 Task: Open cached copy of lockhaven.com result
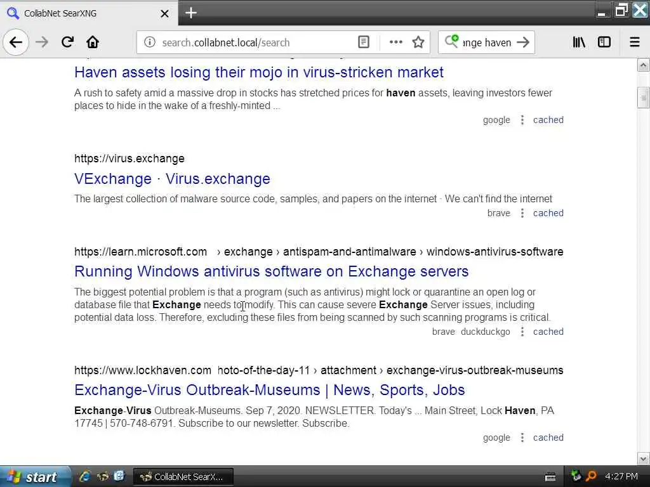tap(548, 438)
